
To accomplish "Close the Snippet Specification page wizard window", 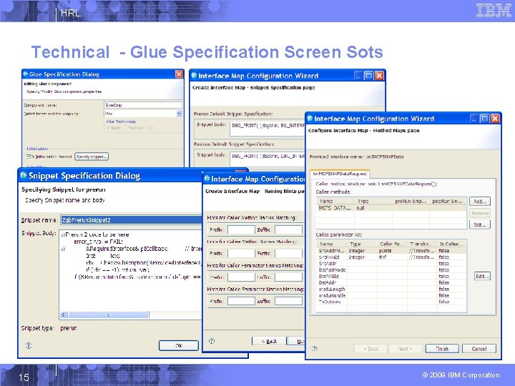I will click(379, 76).
